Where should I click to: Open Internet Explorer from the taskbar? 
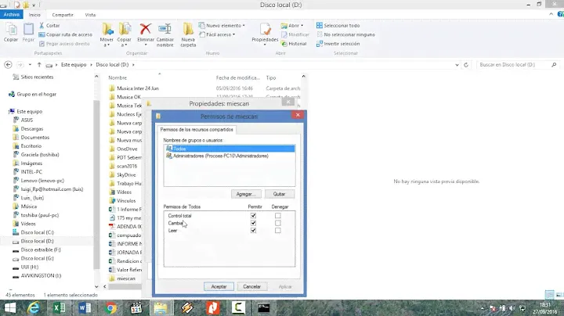(x=34, y=308)
